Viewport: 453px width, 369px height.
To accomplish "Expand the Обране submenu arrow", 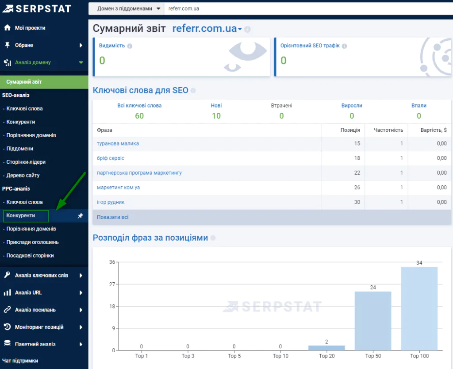I will pyautogui.click(x=81, y=46).
